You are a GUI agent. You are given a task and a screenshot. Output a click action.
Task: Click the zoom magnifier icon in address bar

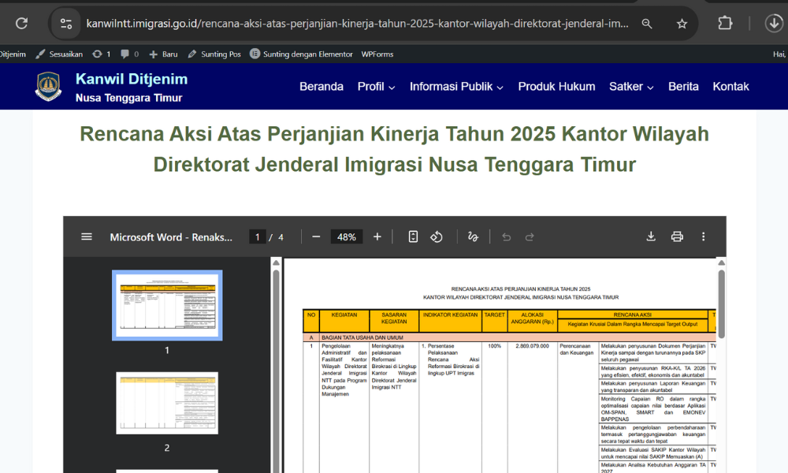pyautogui.click(x=647, y=24)
